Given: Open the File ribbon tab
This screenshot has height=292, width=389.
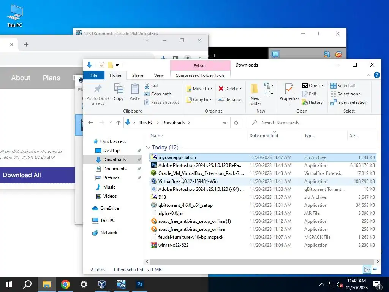Looking at the screenshot, I should click(94, 75).
